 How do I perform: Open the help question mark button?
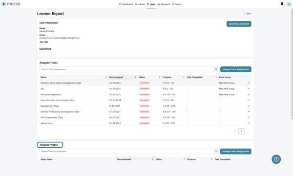[276, 159]
